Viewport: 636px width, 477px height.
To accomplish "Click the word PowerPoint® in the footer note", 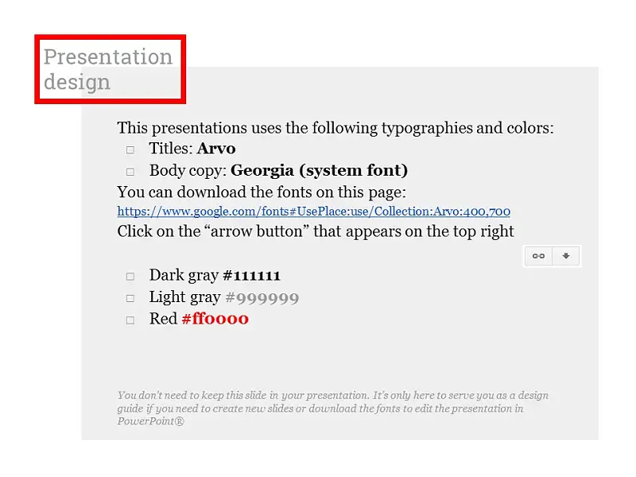I will click(151, 421).
